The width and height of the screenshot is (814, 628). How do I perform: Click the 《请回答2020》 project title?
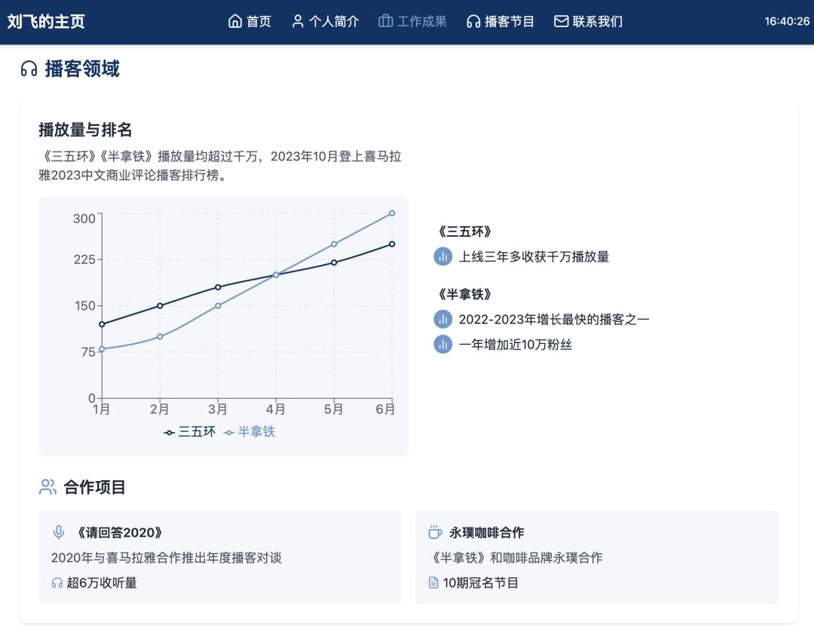pyautogui.click(x=120, y=532)
